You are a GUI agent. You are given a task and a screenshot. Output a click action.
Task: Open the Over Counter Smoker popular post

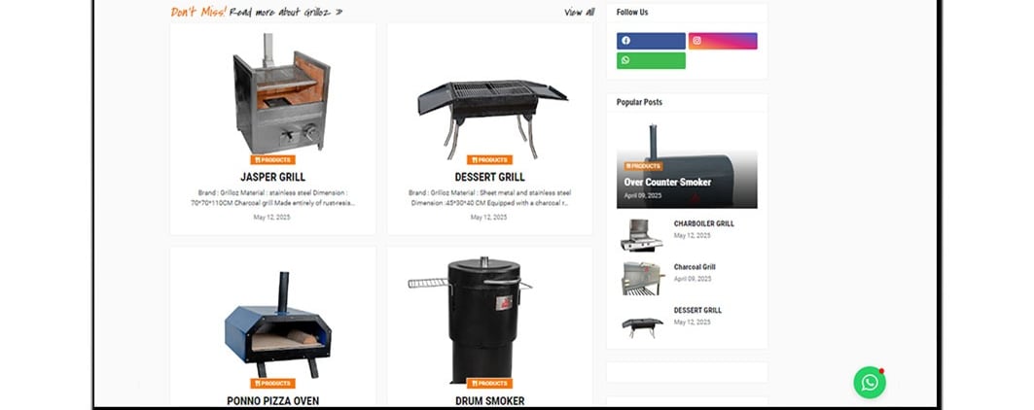tap(667, 182)
